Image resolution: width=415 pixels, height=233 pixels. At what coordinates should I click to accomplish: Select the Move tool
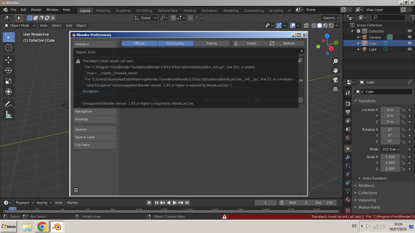pos(9,60)
